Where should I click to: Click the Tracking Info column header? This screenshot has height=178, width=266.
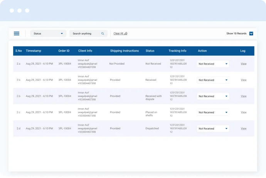[177, 51]
